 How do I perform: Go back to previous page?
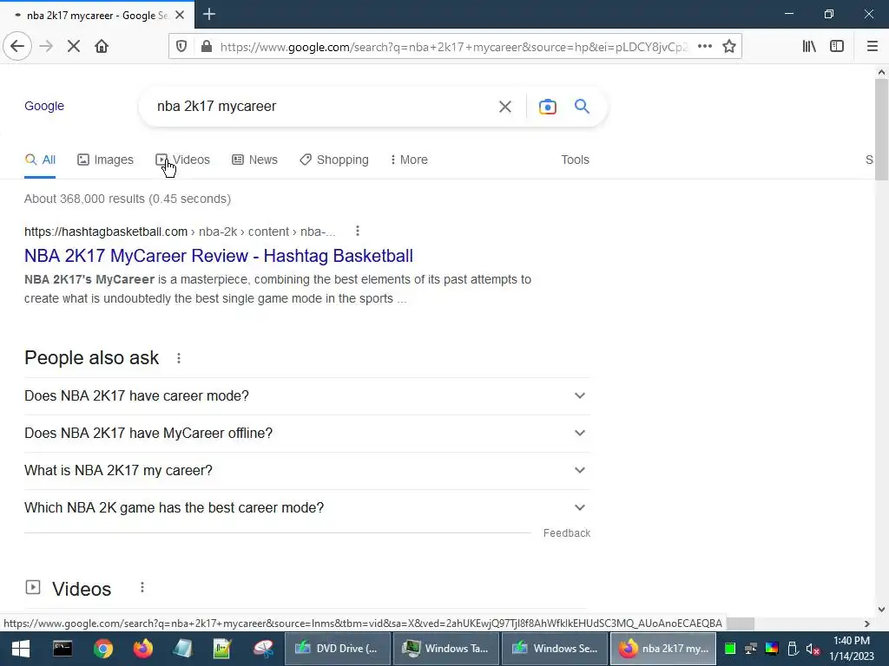tap(17, 47)
